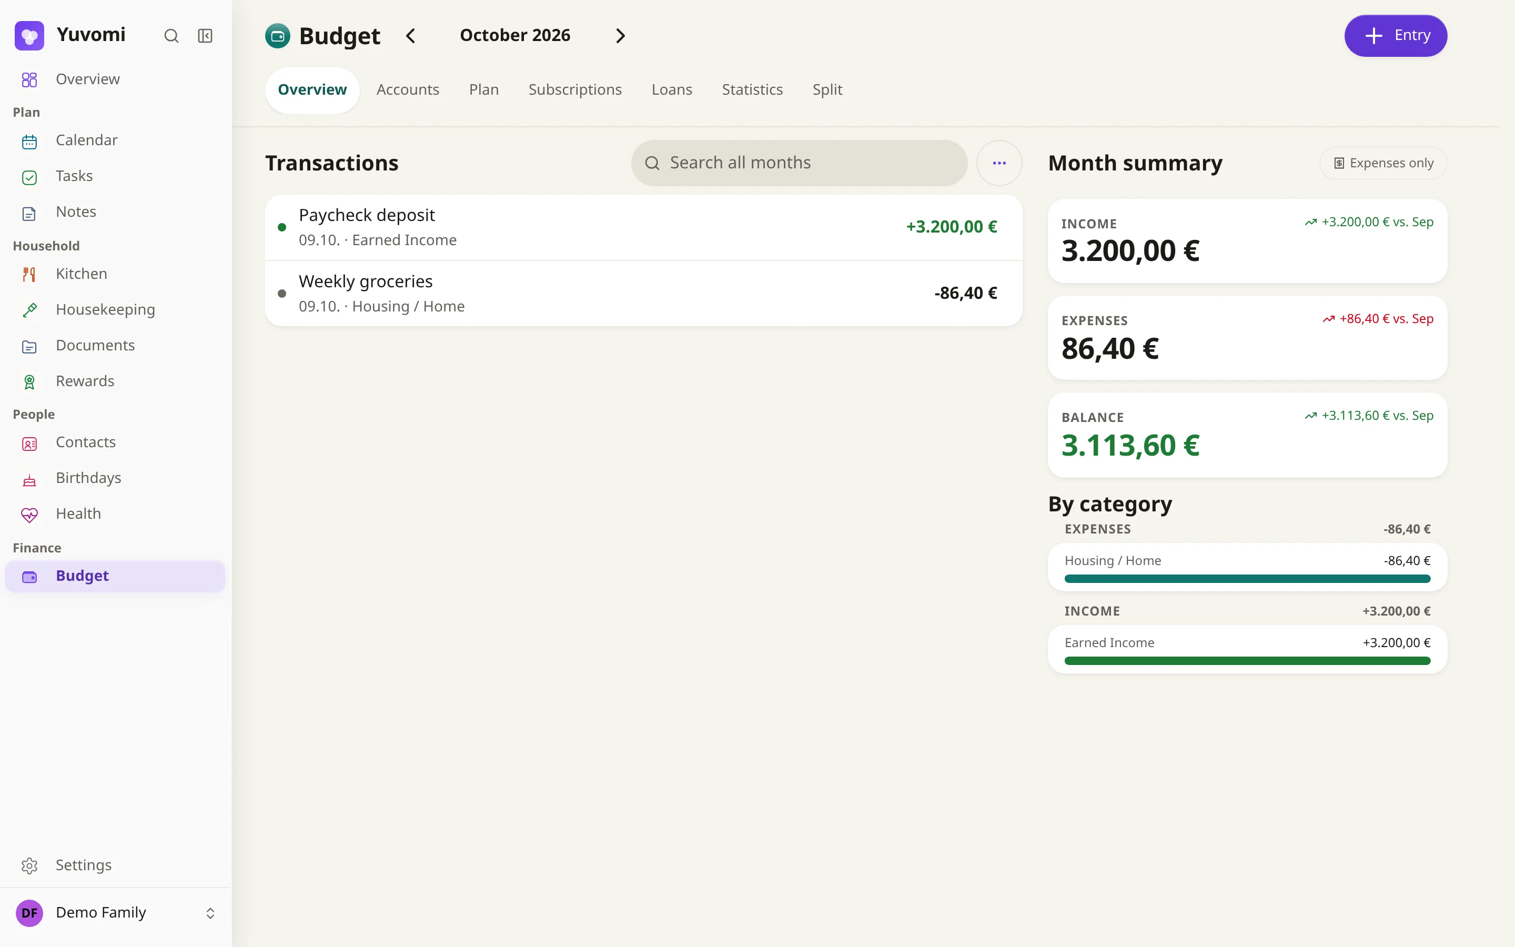Click the Balance summary card
This screenshot has width=1515, height=947.
[1247, 435]
